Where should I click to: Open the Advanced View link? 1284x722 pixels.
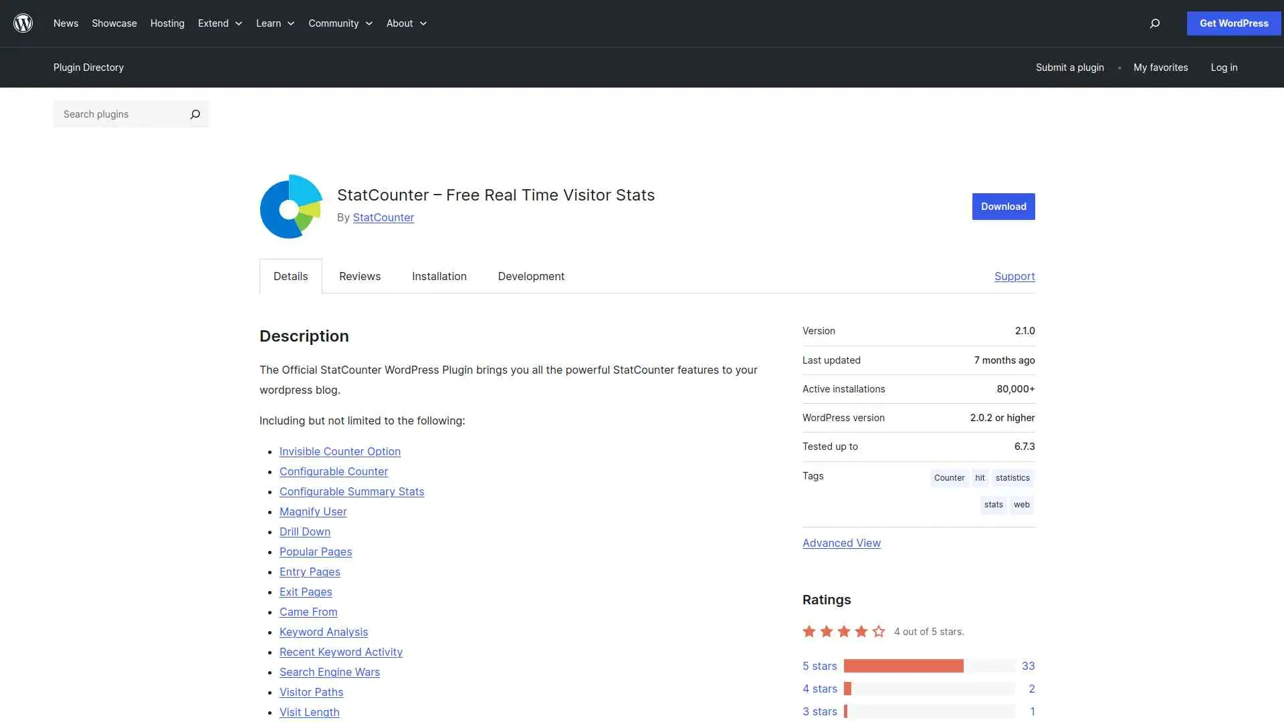point(841,543)
